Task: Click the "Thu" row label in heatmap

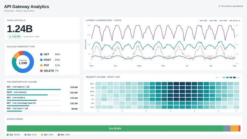Action: (x=92, y=95)
